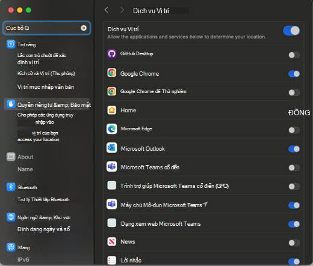
Task: Click the Google Chrome để Thử nghiệm icon
Action: [112, 91]
